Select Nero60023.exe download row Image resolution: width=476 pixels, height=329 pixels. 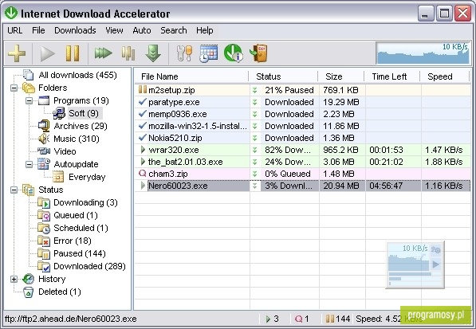coord(303,186)
